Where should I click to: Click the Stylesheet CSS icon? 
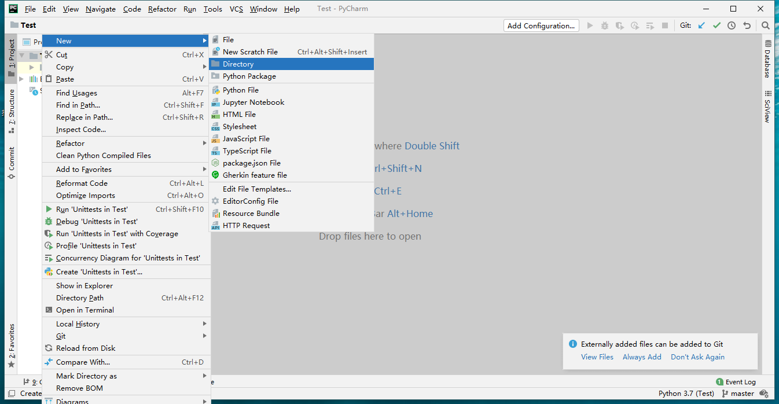[x=215, y=127]
